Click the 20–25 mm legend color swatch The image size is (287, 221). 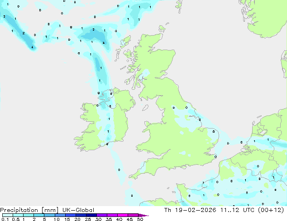point(81,215)
